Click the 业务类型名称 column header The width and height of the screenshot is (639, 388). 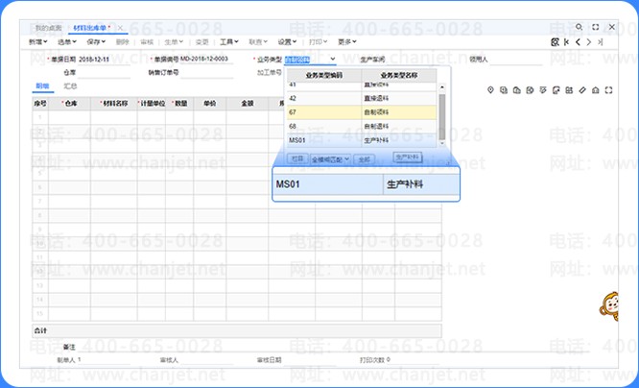pyautogui.click(x=399, y=76)
